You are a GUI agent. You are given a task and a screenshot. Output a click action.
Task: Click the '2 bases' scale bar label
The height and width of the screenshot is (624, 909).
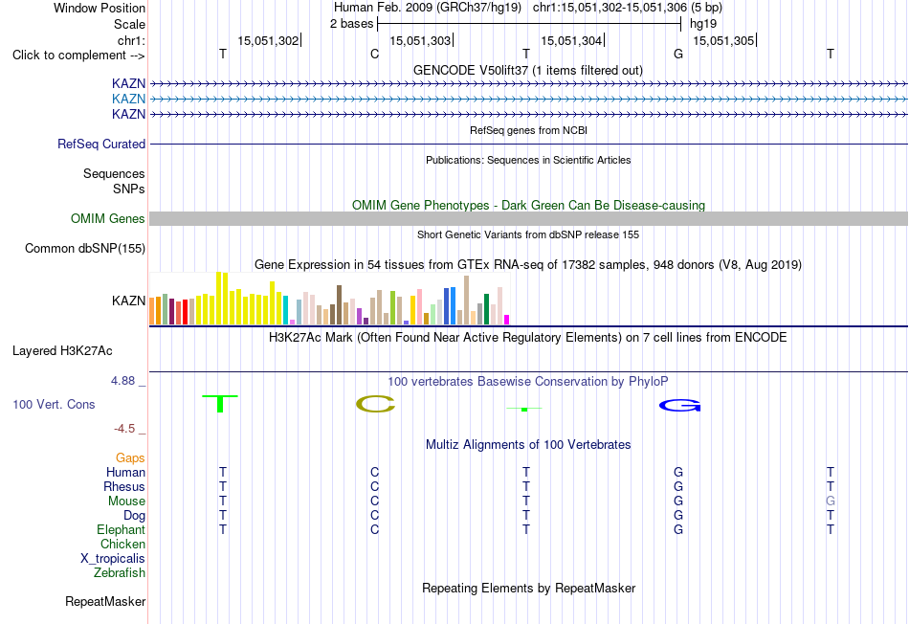[351, 24]
